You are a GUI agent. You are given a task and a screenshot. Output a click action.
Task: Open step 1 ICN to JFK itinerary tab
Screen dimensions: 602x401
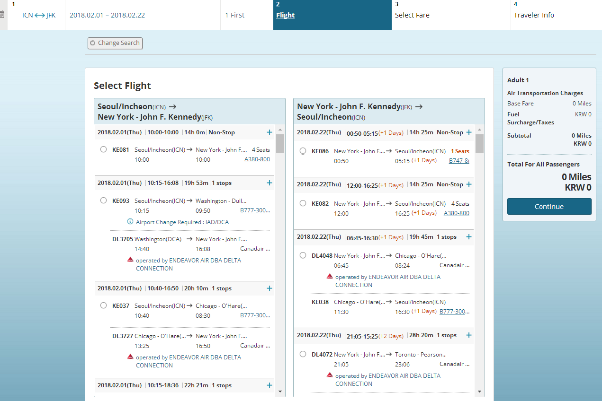tap(36, 15)
